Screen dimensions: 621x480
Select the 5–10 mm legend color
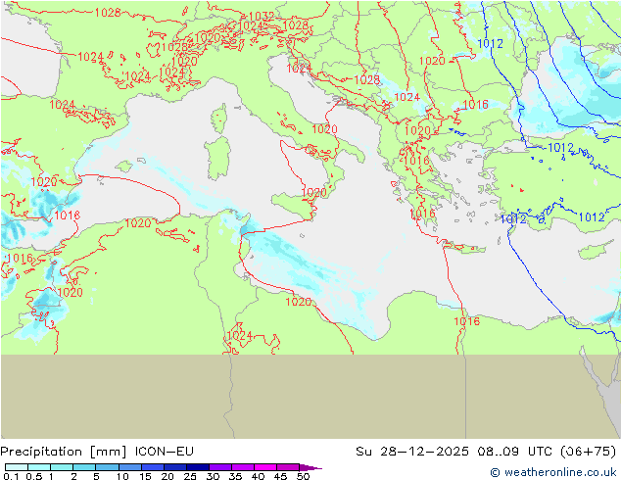pos(107,467)
